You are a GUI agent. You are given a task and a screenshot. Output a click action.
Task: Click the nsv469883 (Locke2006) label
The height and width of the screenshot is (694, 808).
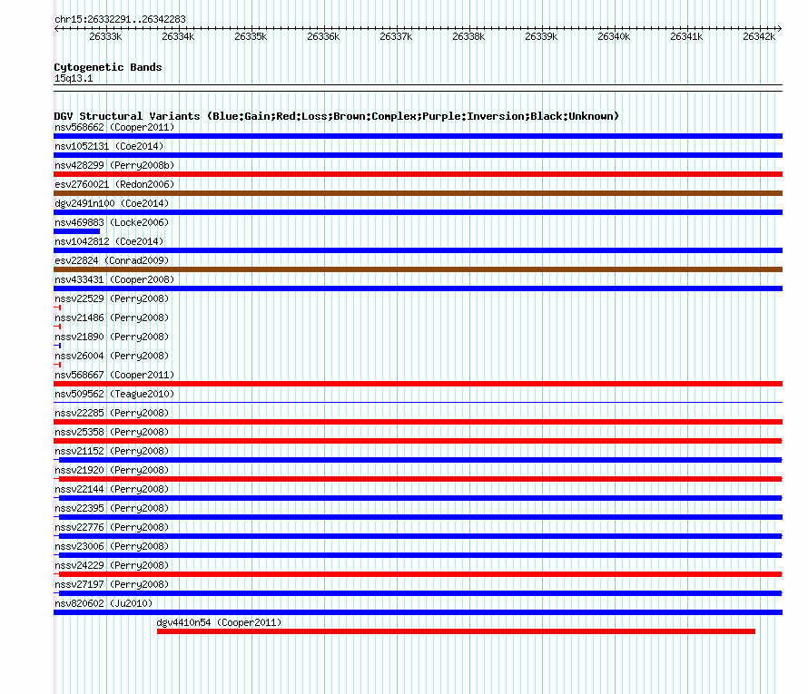[x=112, y=222]
